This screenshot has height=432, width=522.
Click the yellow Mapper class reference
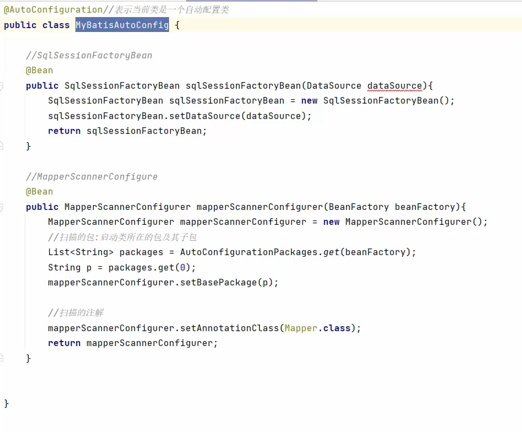tap(301, 328)
